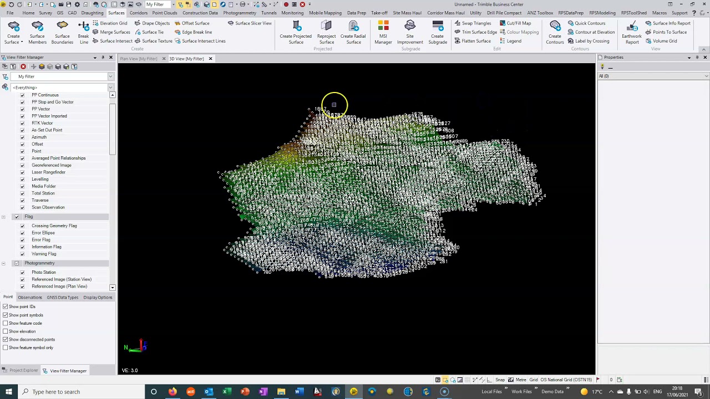Switch to the Point Clouds ribbon tab
The height and width of the screenshot is (399, 710).
[x=165, y=13]
